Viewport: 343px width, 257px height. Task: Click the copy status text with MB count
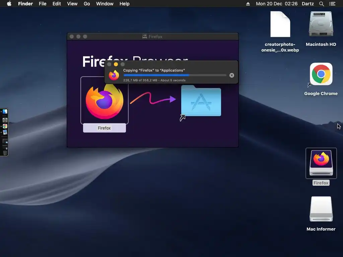pos(154,80)
